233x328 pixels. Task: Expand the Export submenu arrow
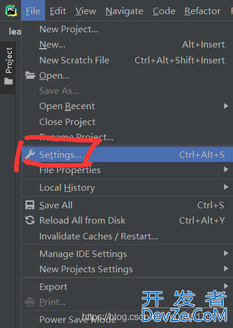click(226, 286)
